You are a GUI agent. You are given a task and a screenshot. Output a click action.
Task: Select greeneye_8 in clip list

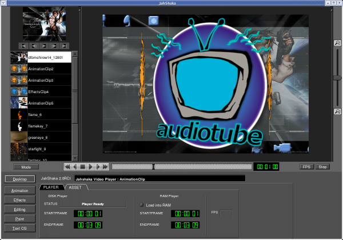(x=41, y=137)
